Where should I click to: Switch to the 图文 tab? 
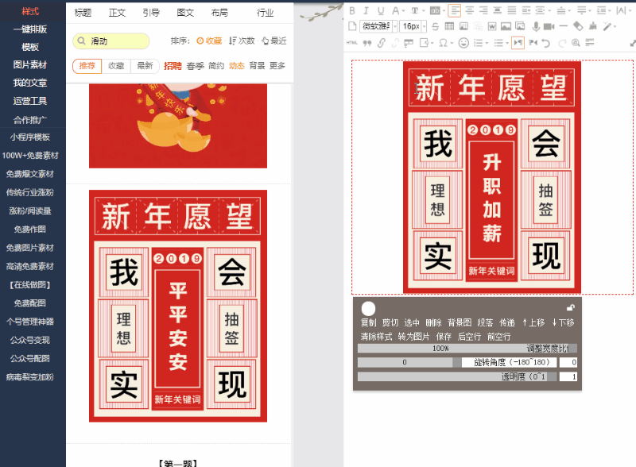(185, 13)
